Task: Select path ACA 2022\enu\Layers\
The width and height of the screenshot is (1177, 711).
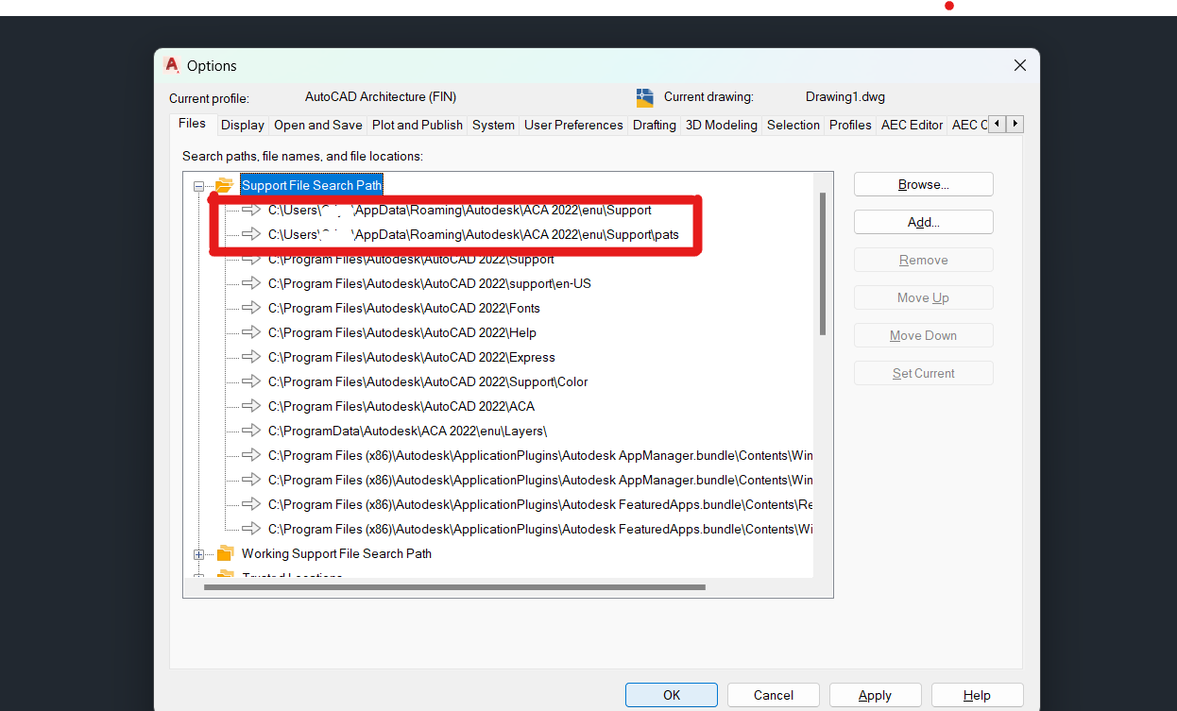Action: point(407,432)
